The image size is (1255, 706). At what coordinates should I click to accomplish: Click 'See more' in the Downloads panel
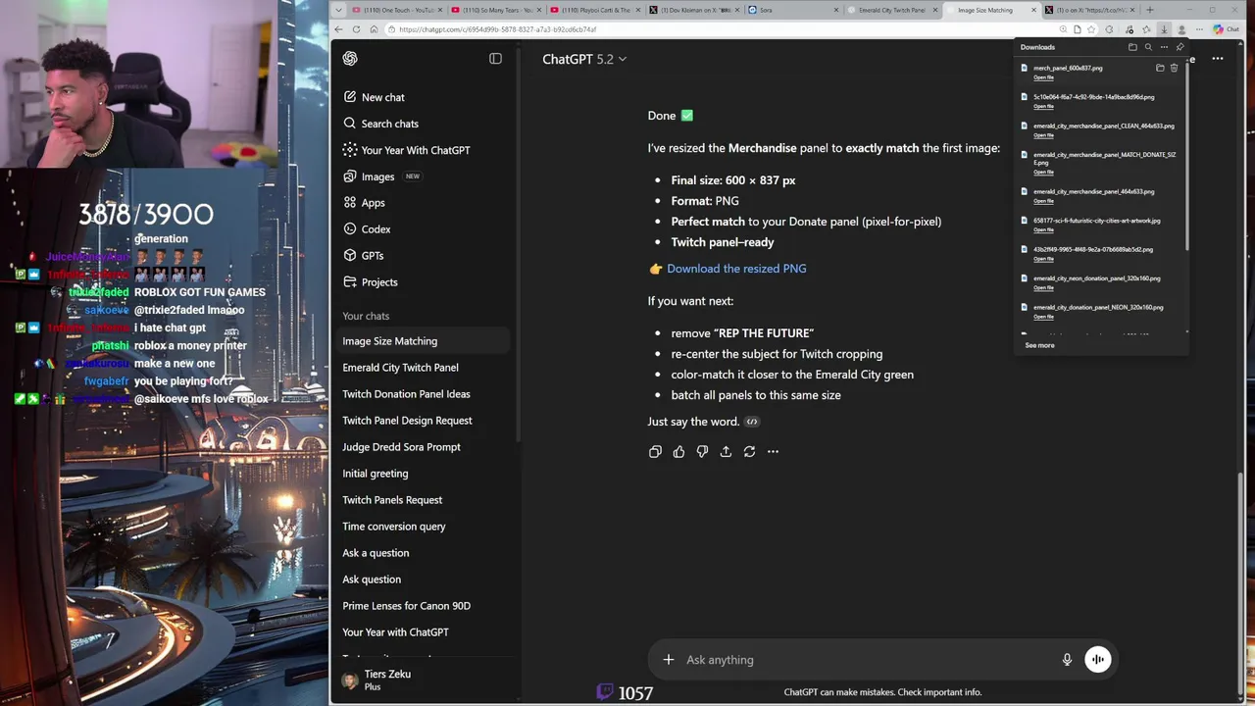point(1039,345)
